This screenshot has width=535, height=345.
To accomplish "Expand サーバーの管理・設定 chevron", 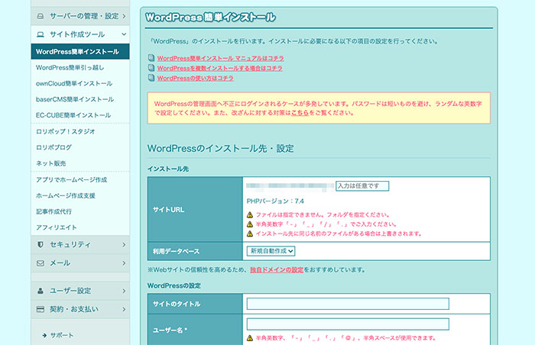I will point(124,16).
